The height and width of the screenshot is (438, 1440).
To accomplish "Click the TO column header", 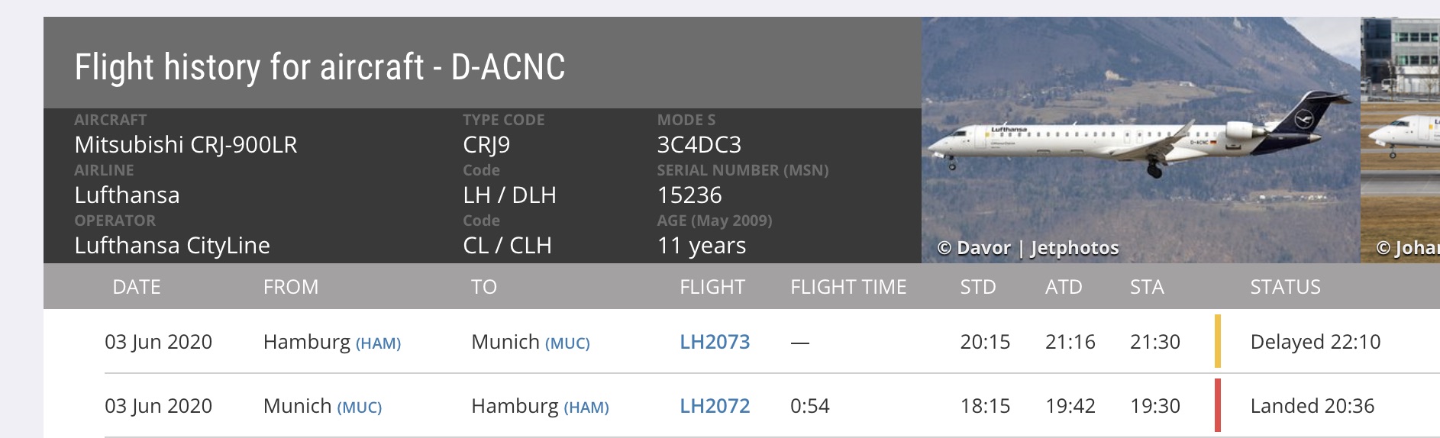I will click(x=484, y=287).
